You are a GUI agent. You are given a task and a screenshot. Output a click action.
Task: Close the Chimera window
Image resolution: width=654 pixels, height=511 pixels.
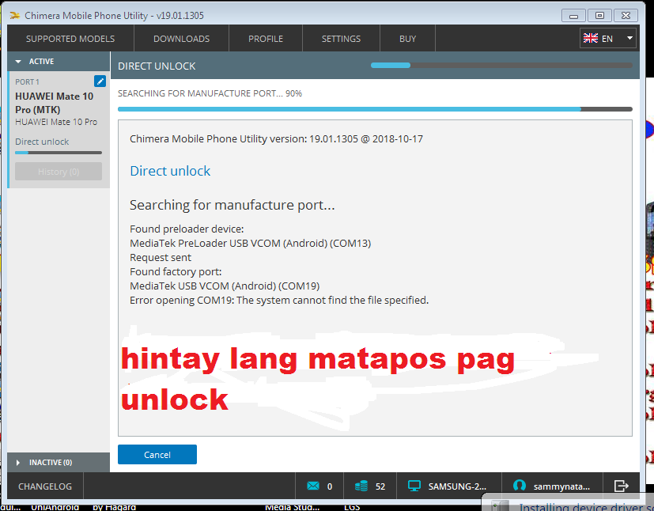pos(626,16)
